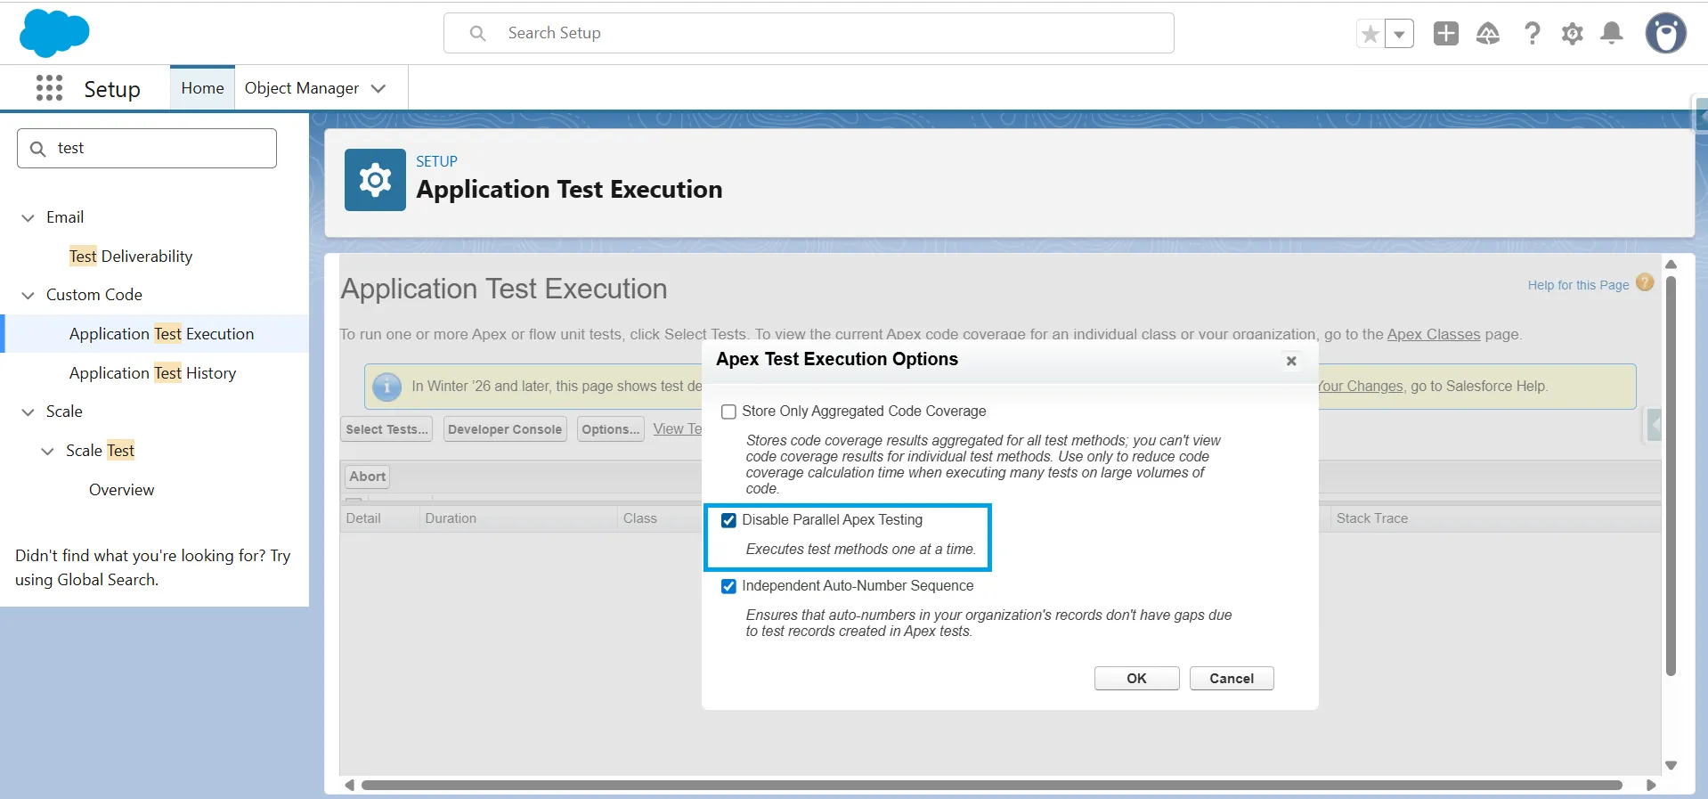The width and height of the screenshot is (1708, 799).
Task: Click the orange help icon beside Help for this Page
Action: click(x=1645, y=282)
